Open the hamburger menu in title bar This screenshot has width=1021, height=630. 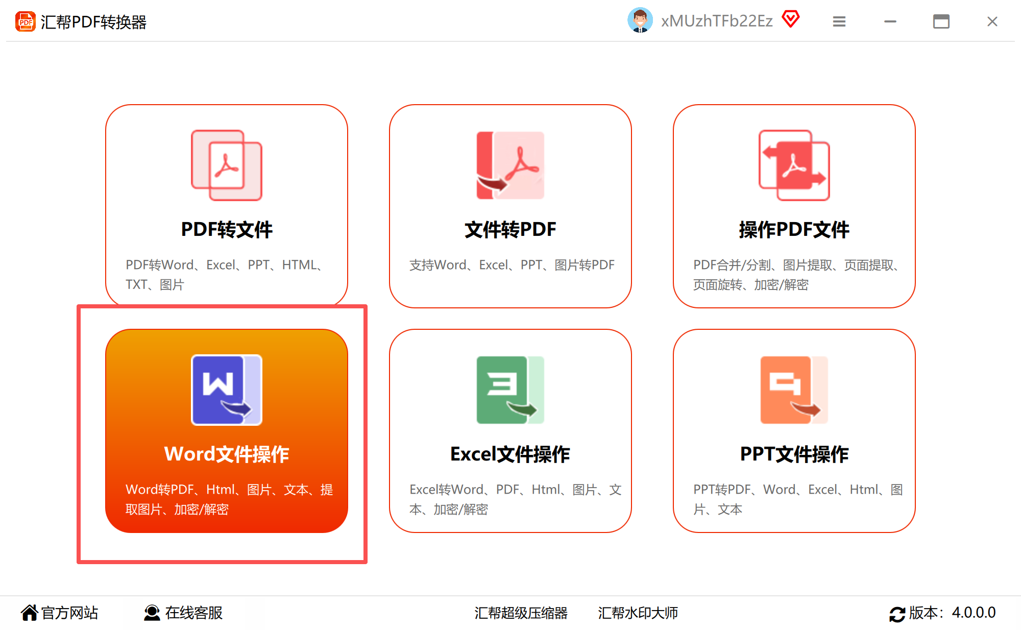839,21
